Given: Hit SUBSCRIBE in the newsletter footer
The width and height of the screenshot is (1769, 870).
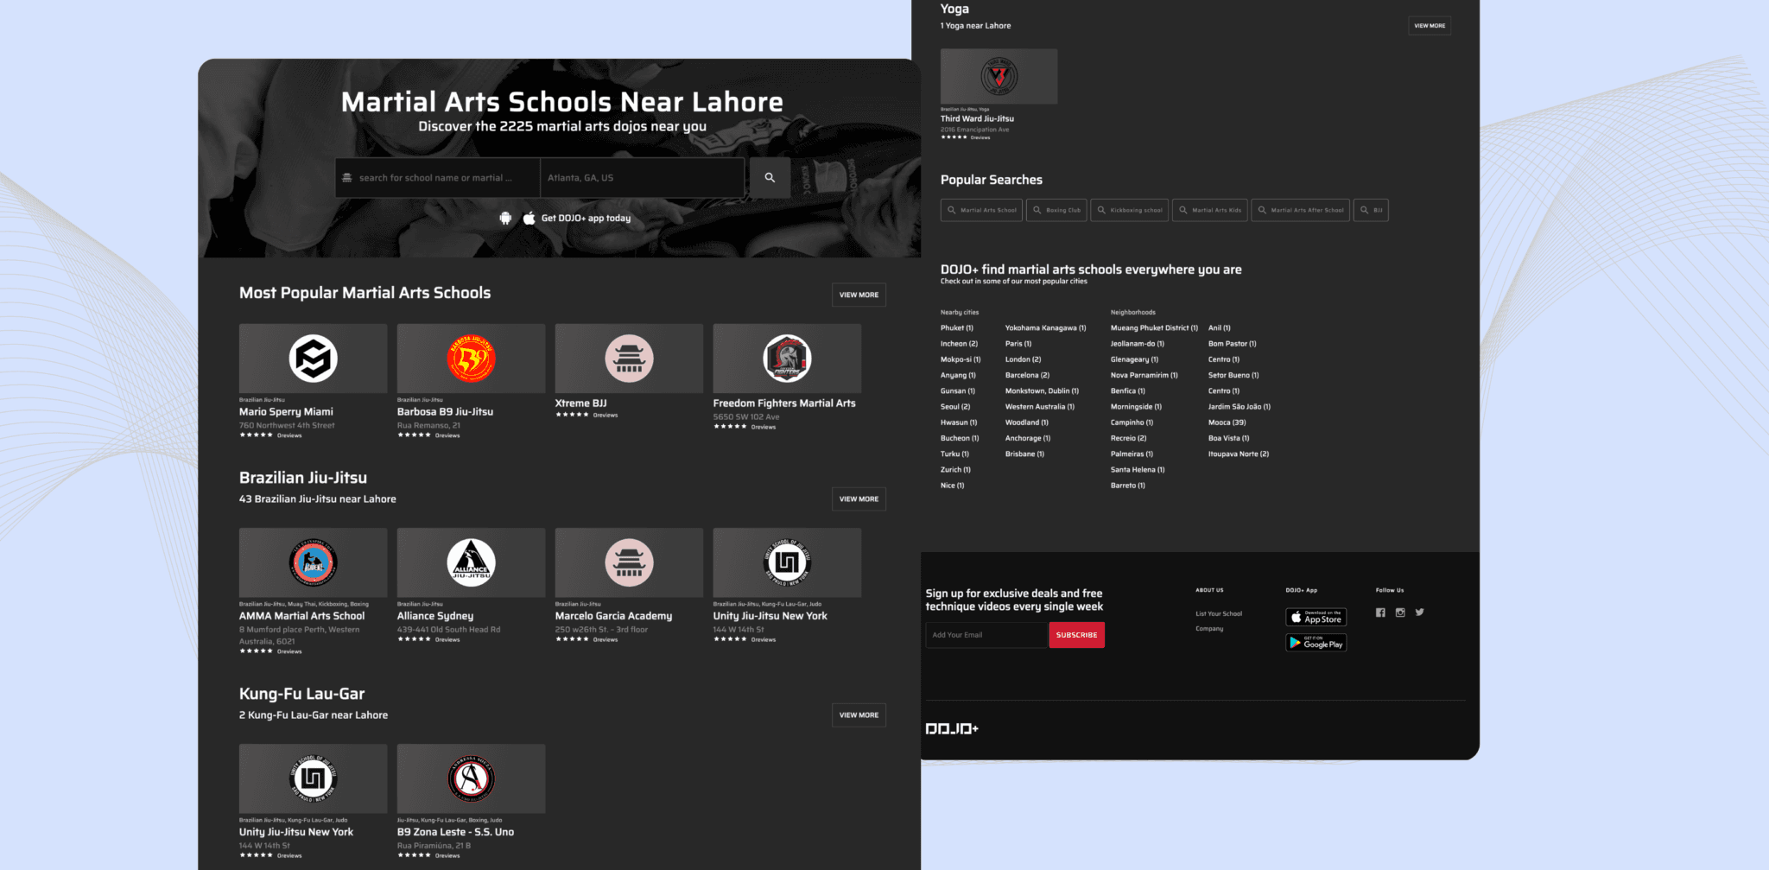Looking at the screenshot, I should click(x=1076, y=634).
